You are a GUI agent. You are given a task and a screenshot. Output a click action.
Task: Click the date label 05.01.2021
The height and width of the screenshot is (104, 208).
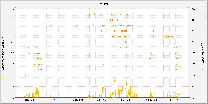pos(53,100)
